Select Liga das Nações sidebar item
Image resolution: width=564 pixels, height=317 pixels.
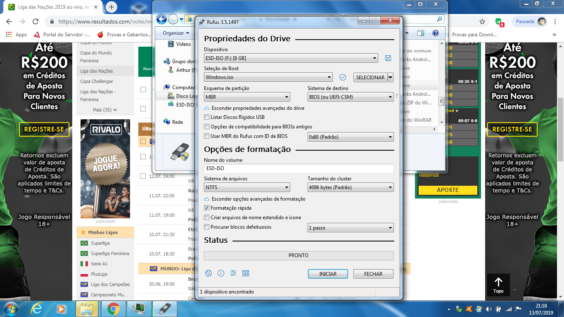[105, 71]
